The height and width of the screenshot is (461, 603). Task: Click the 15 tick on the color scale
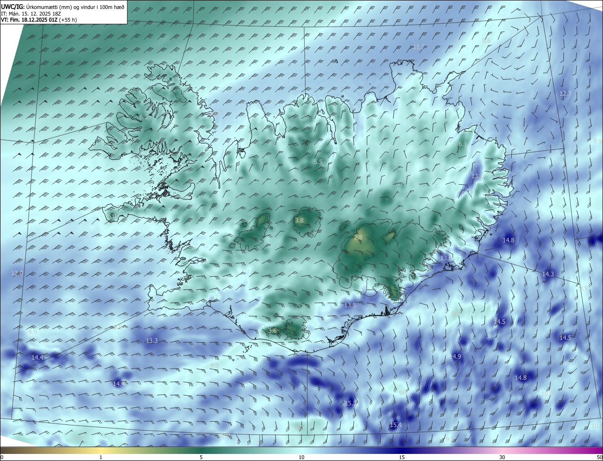[x=402, y=458]
